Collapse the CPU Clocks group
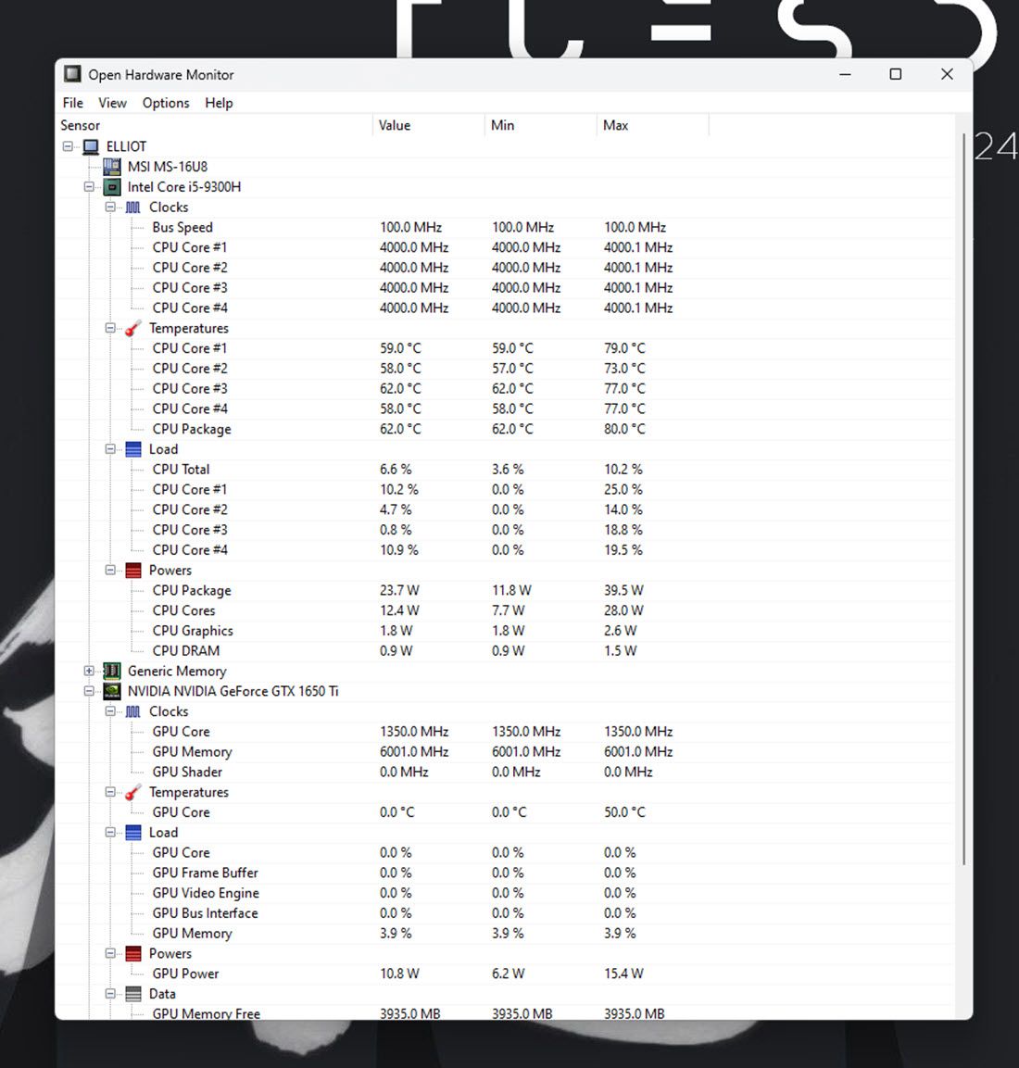 110,207
